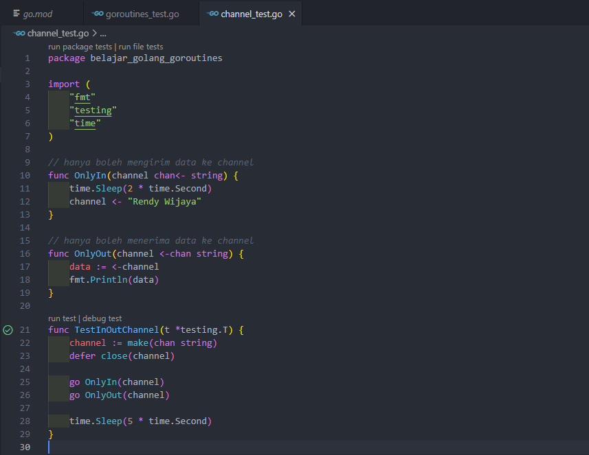Click the Go icon on goroutines_test.go tab
This screenshot has height=455, width=589.
(x=98, y=14)
